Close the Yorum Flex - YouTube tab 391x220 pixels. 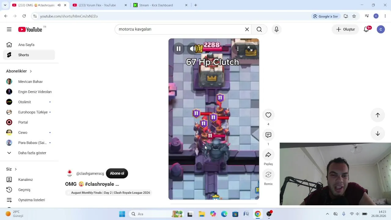tap(126, 5)
